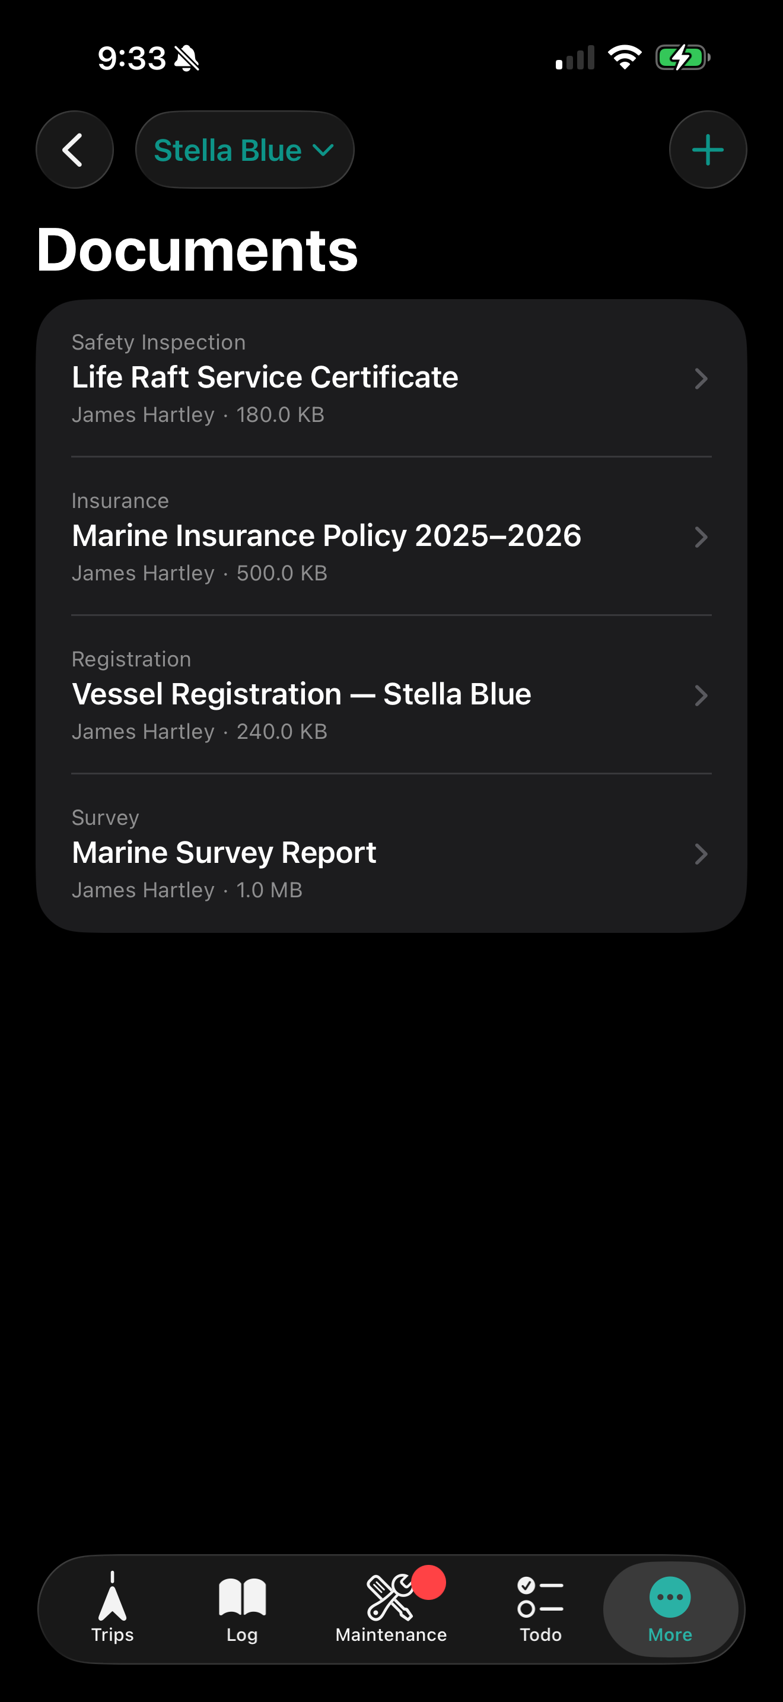Add a new document with plus icon
783x1702 pixels.
[x=708, y=150]
